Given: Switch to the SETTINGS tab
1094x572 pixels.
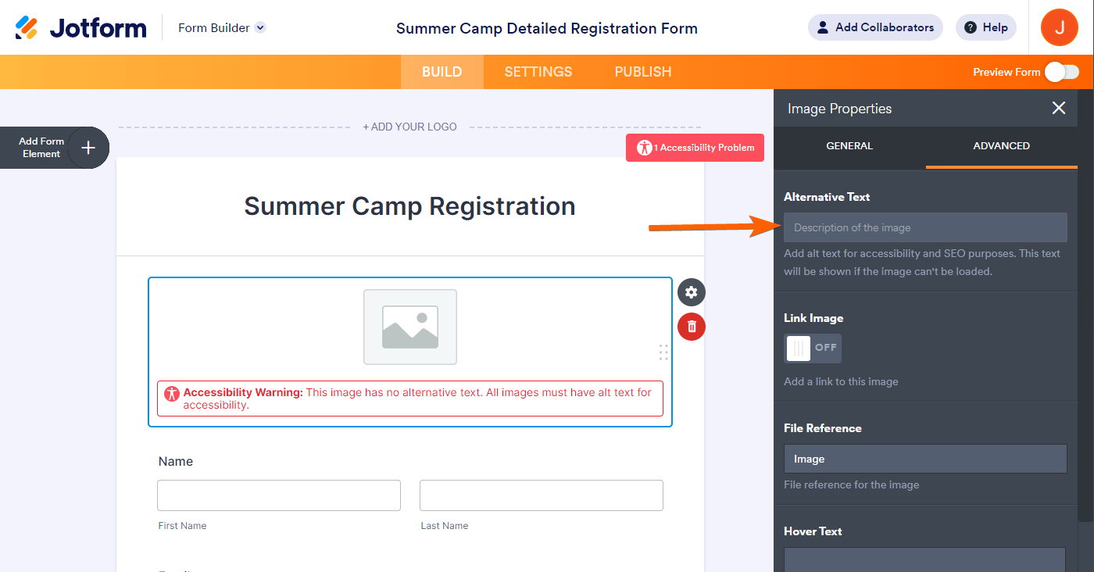Looking at the screenshot, I should (538, 72).
